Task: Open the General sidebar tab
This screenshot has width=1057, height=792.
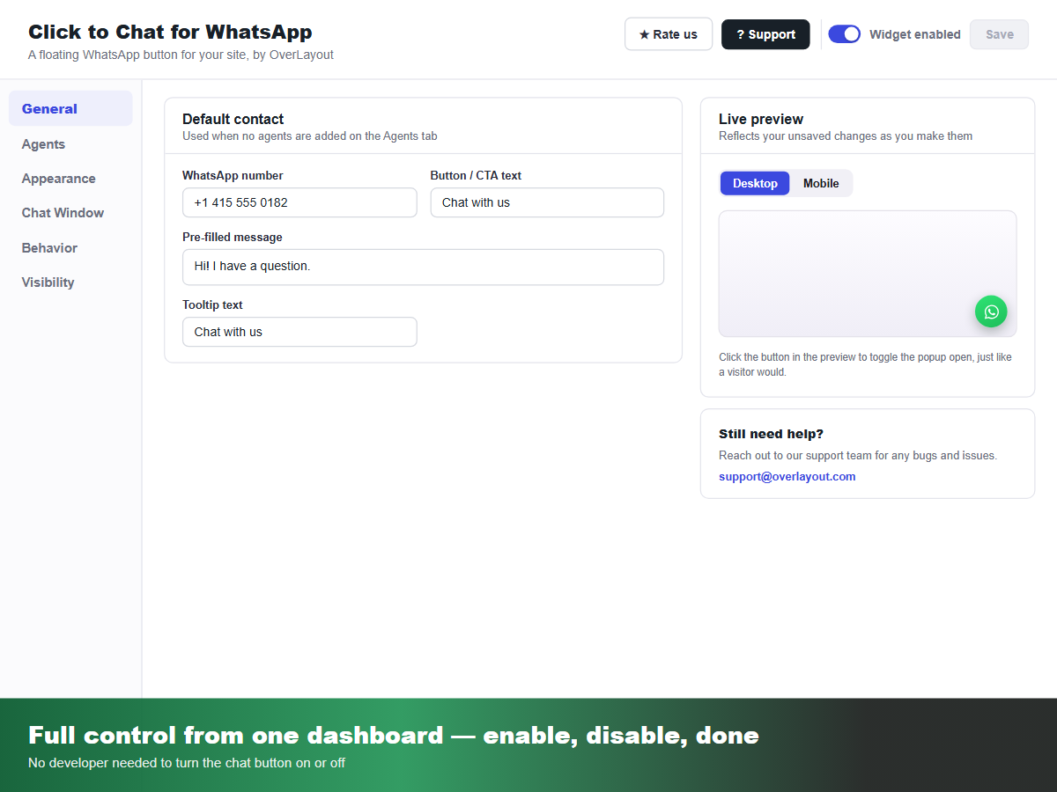Action: (x=70, y=108)
